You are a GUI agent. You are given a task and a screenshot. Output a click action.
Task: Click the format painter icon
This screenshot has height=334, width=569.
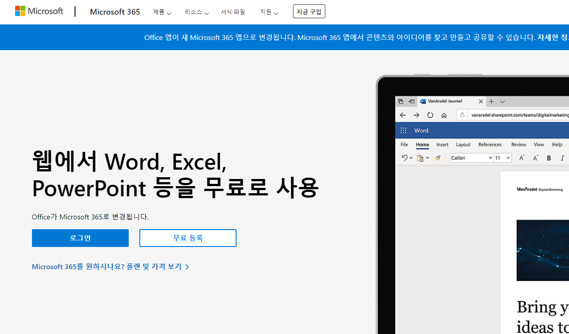437,158
